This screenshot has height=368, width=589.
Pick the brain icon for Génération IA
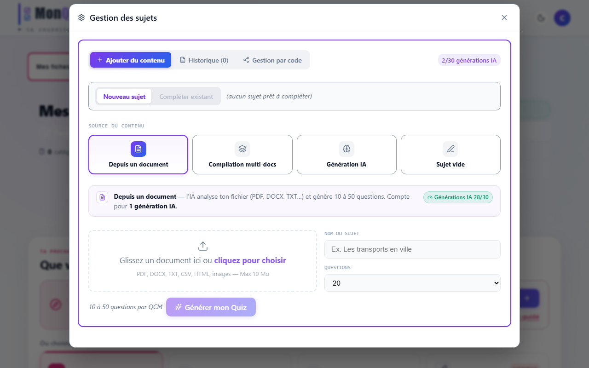(x=346, y=149)
